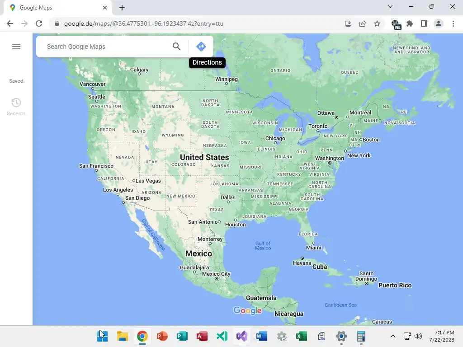Screen dimensions: 463x347
Task: Open the Recents history icon
Action: pos(16,103)
